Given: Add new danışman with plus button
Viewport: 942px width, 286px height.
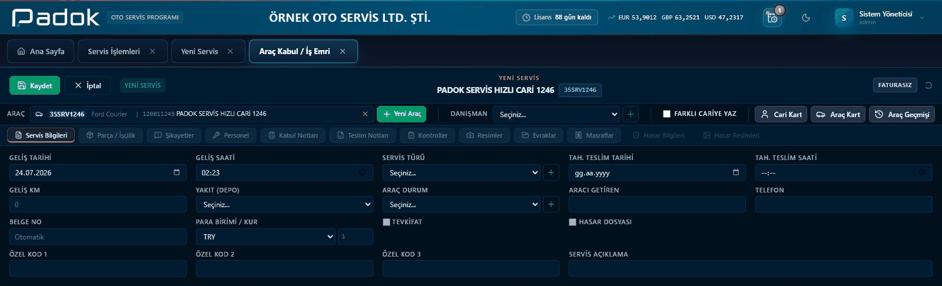Looking at the screenshot, I should pyautogui.click(x=631, y=114).
